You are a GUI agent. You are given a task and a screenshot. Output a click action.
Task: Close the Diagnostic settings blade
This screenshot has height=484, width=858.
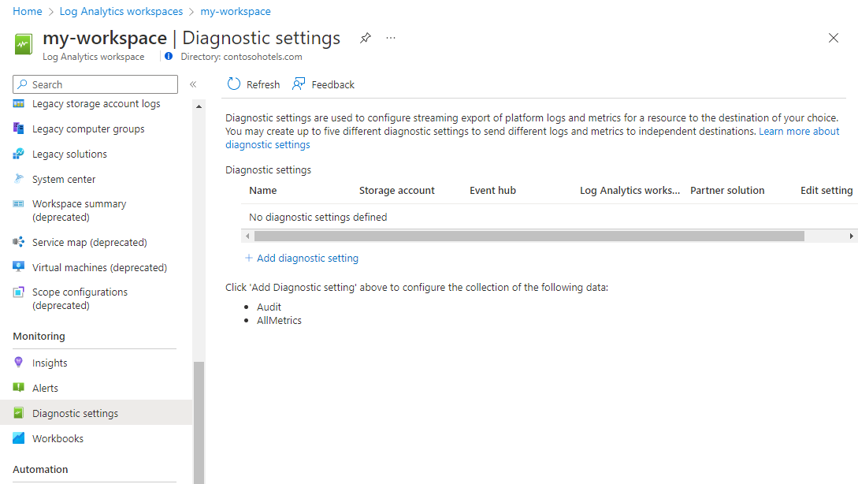(834, 38)
